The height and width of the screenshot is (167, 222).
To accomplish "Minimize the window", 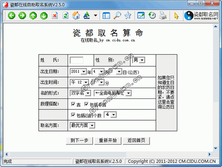I will (x=192, y=3).
